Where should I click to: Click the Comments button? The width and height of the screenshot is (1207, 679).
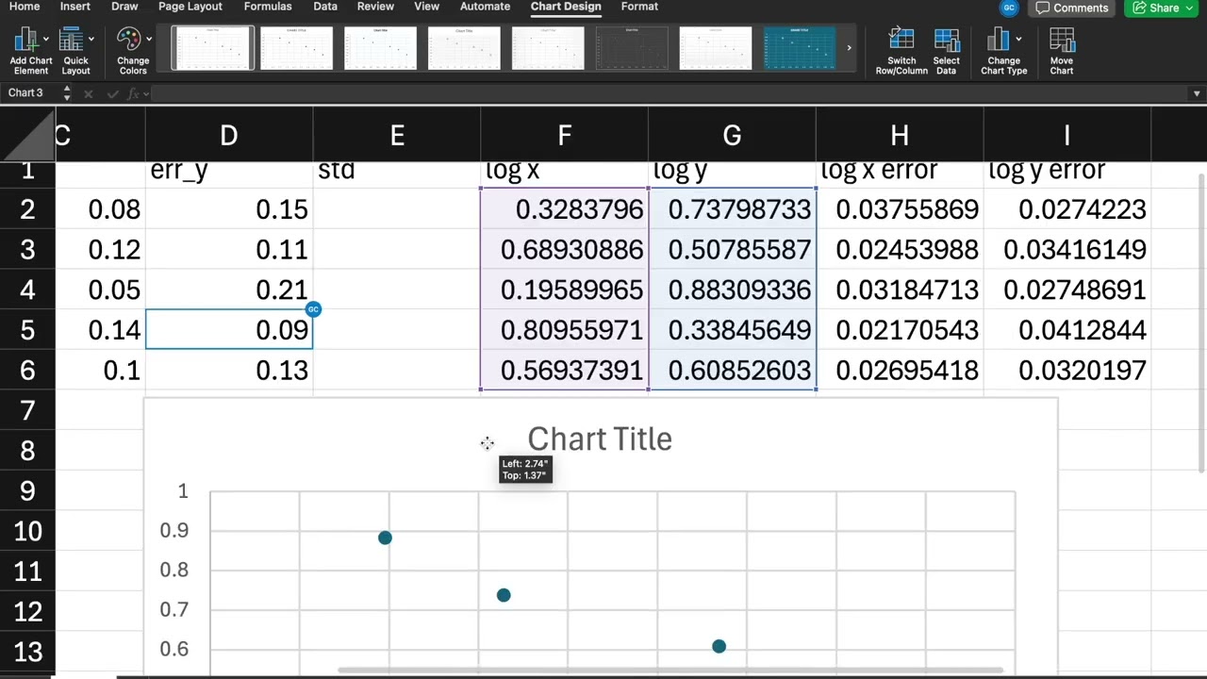coord(1071,8)
